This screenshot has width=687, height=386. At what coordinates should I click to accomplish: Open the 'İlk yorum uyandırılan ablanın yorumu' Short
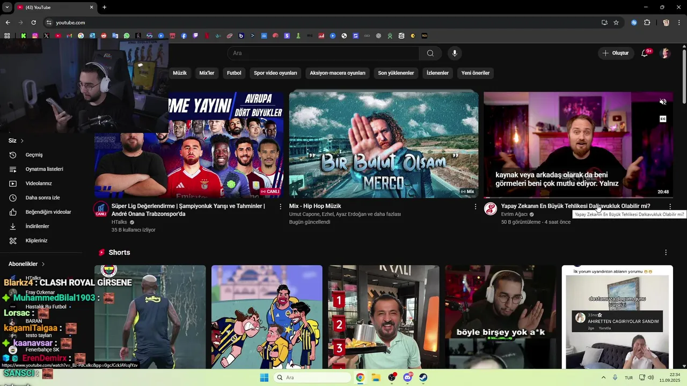(x=617, y=317)
